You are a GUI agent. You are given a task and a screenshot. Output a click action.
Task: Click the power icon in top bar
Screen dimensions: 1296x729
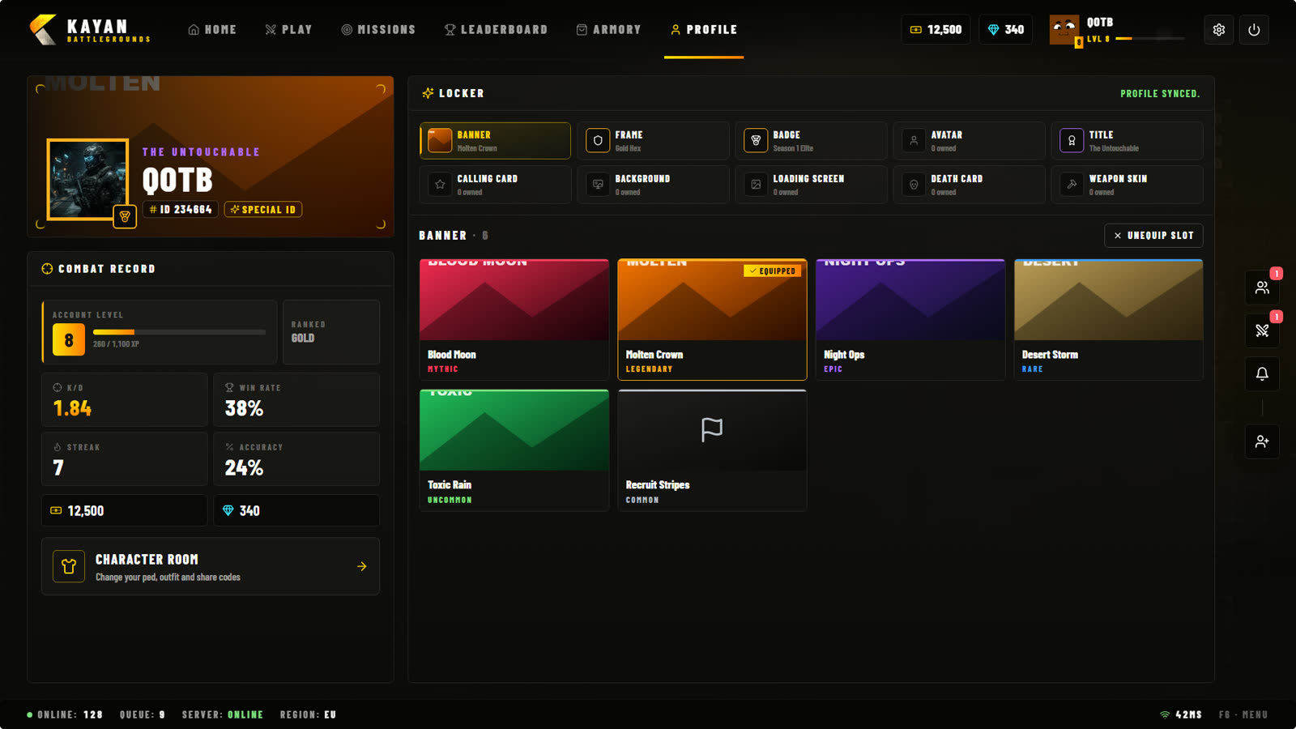coord(1254,30)
